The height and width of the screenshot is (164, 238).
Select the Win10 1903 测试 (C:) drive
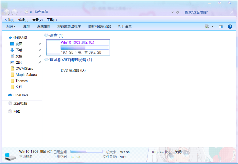click(x=78, y=47)
